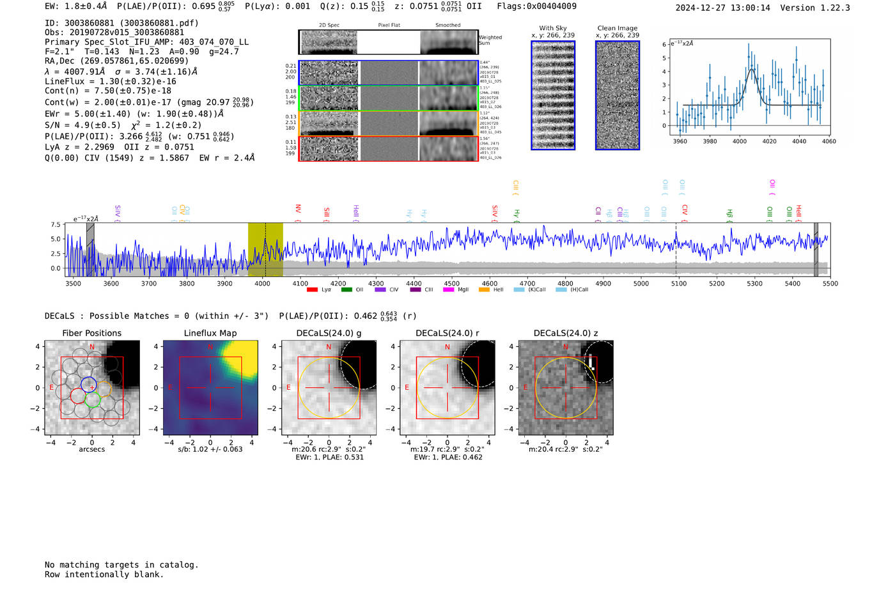Click the red E compass label in DECaLS r
895x609 pixels.
click(x=407, y=387)
